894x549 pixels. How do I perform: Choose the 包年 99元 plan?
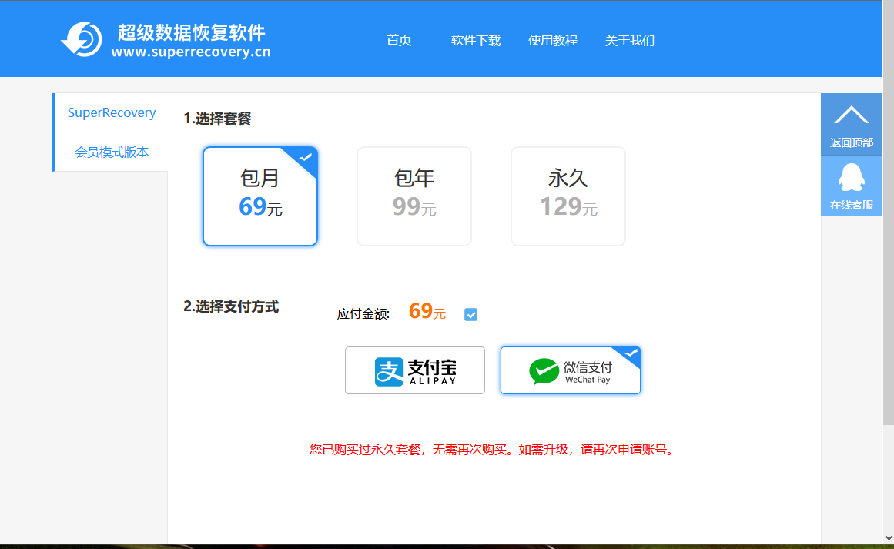click(x=414, y=196)
